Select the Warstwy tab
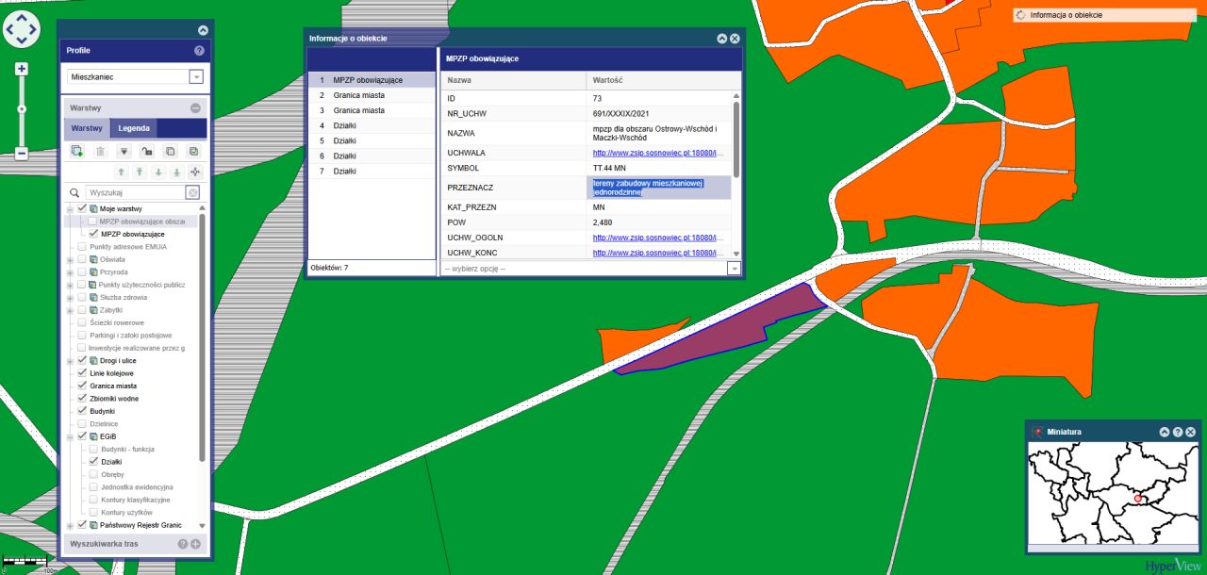 [87, 128]
